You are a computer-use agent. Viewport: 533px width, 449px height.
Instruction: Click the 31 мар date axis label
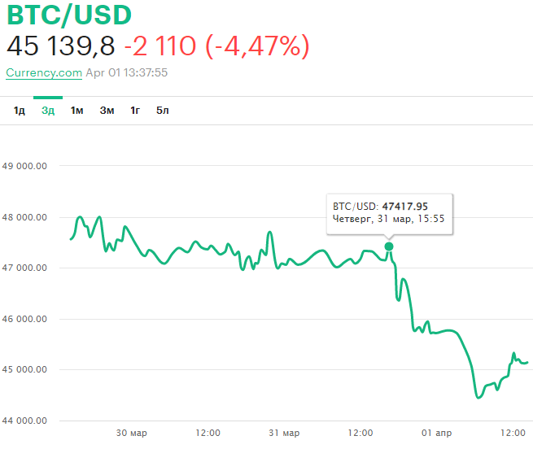285,433
